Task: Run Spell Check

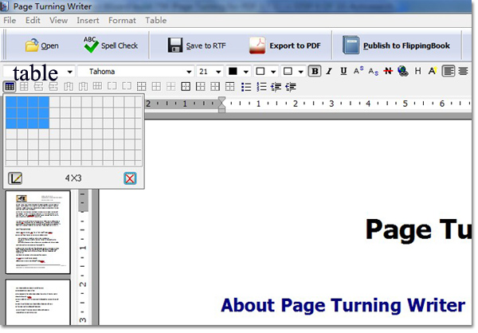Action: [x=111, y=45]
